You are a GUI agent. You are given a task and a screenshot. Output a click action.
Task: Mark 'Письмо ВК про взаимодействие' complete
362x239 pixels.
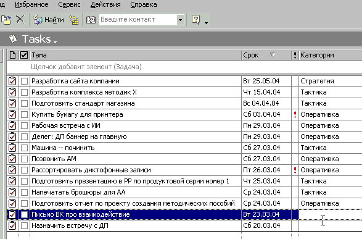pyautogui.click(x=24, y=215)
